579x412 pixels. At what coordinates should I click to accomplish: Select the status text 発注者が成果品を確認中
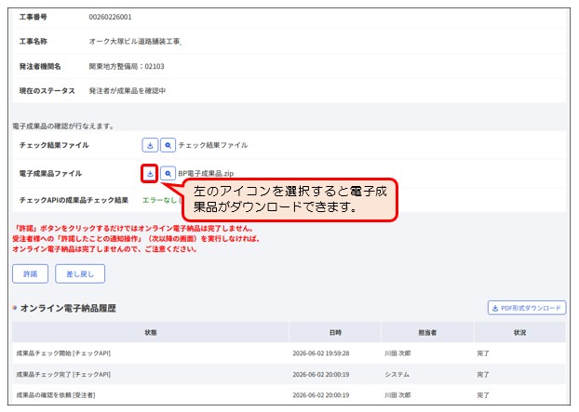[x=127, y=91]
